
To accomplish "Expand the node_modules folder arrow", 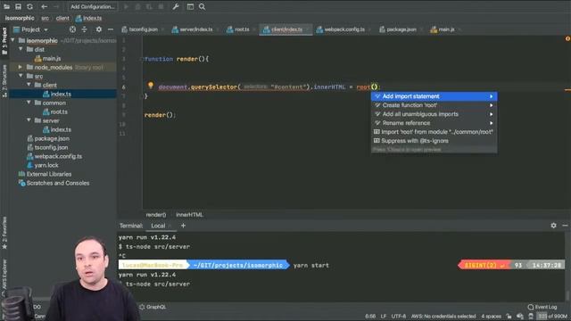I will coord(21,67).
